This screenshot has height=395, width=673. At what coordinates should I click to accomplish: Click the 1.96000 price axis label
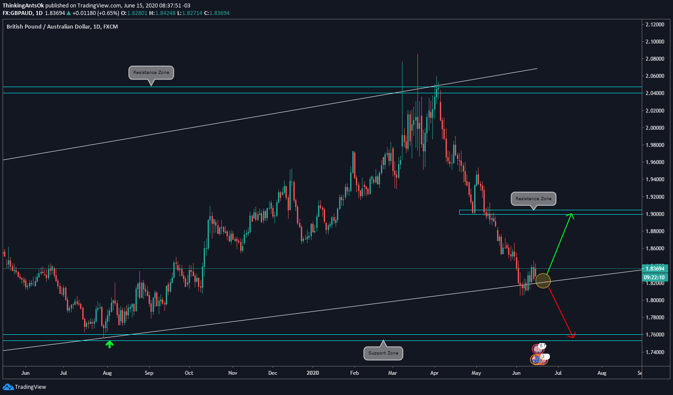click(x=655, y=162)
